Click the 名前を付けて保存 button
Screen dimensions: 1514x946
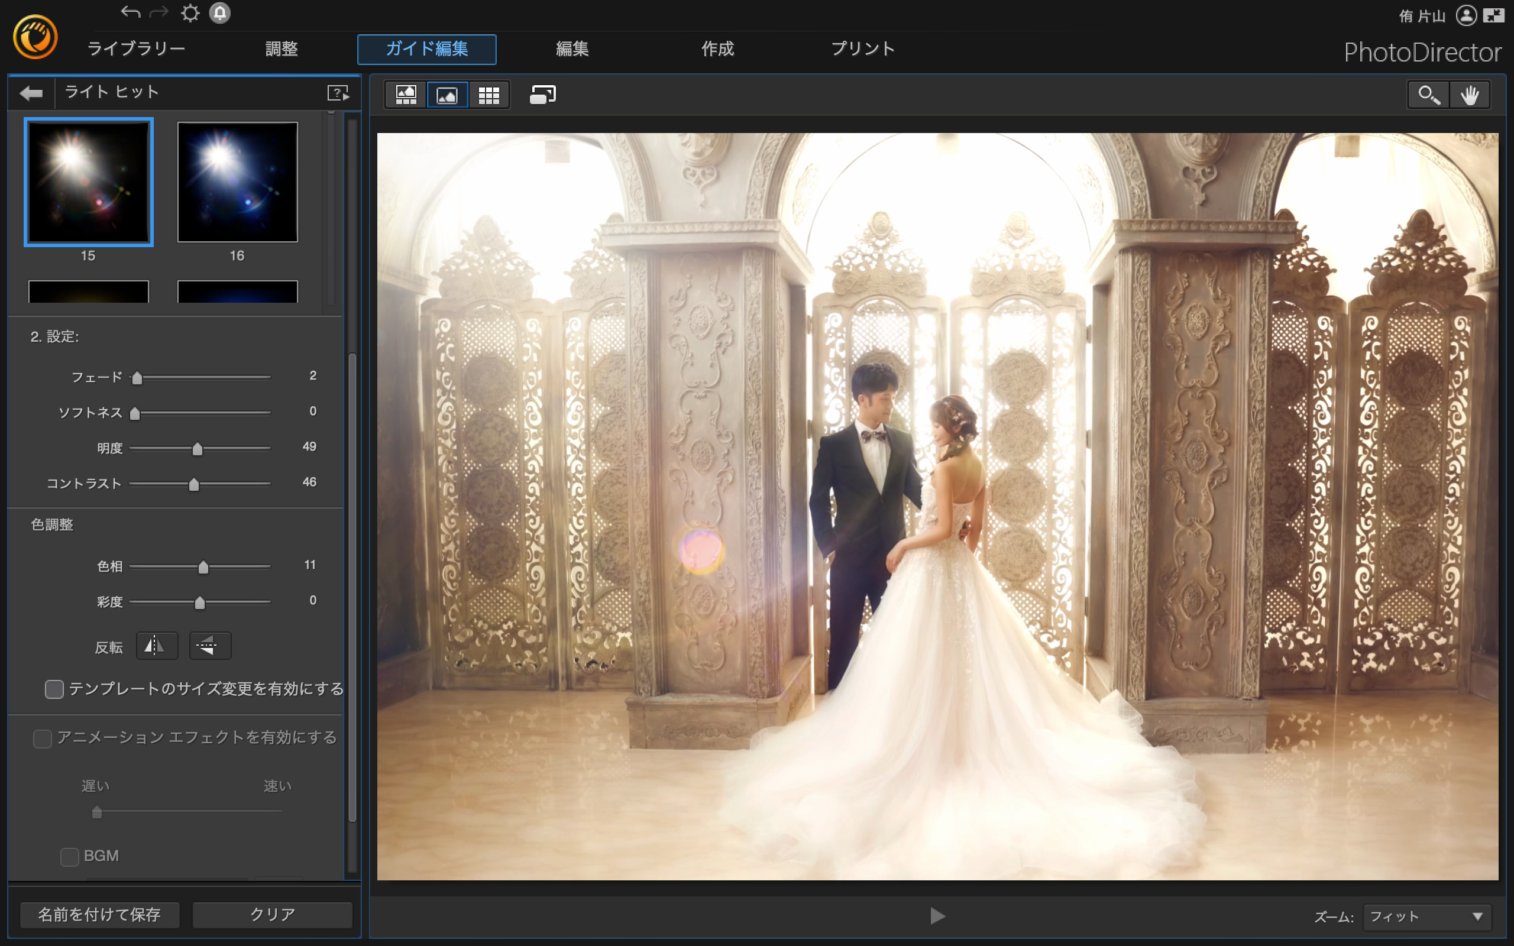tap(99, 915)
